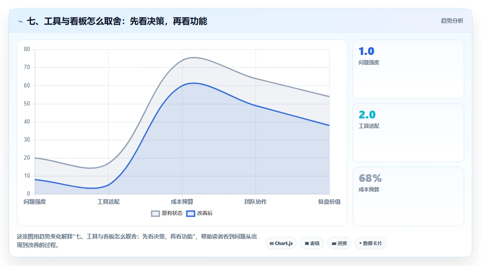Click the 1.0 value in 问题强度 card
The width and height of the screenshot is (481, 266).
point(366,51)
